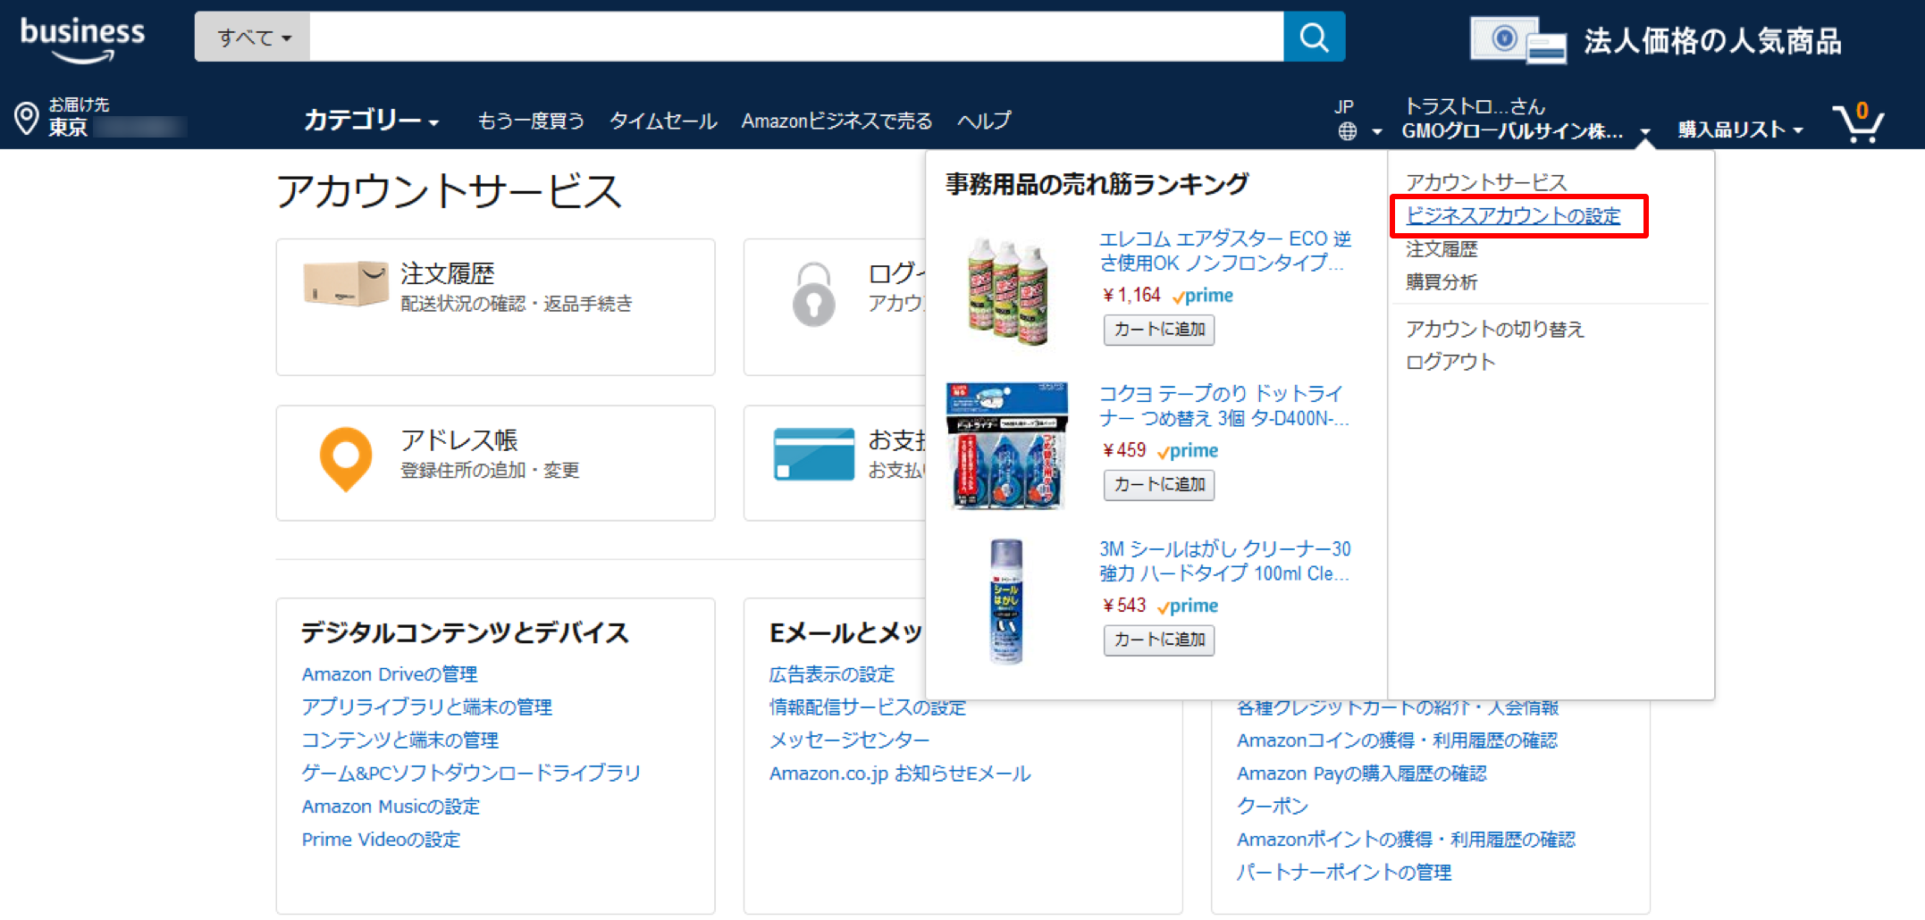Add コクヨ テープのり to cart
Screen dimensions: 1925x920
(1159, 484)
